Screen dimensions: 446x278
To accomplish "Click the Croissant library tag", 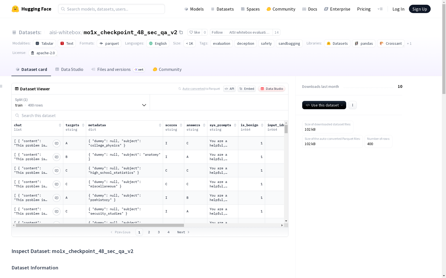I will [391, 43].
